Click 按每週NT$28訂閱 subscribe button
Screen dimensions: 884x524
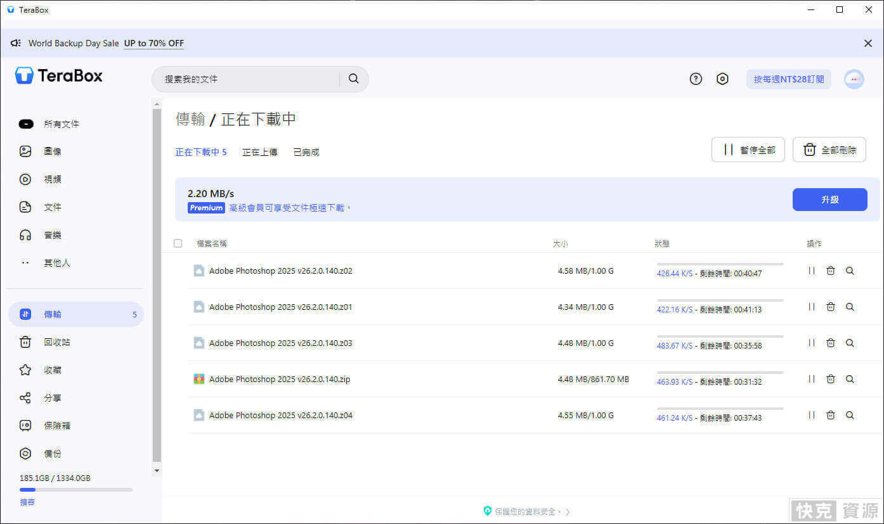tap(789, 79)
